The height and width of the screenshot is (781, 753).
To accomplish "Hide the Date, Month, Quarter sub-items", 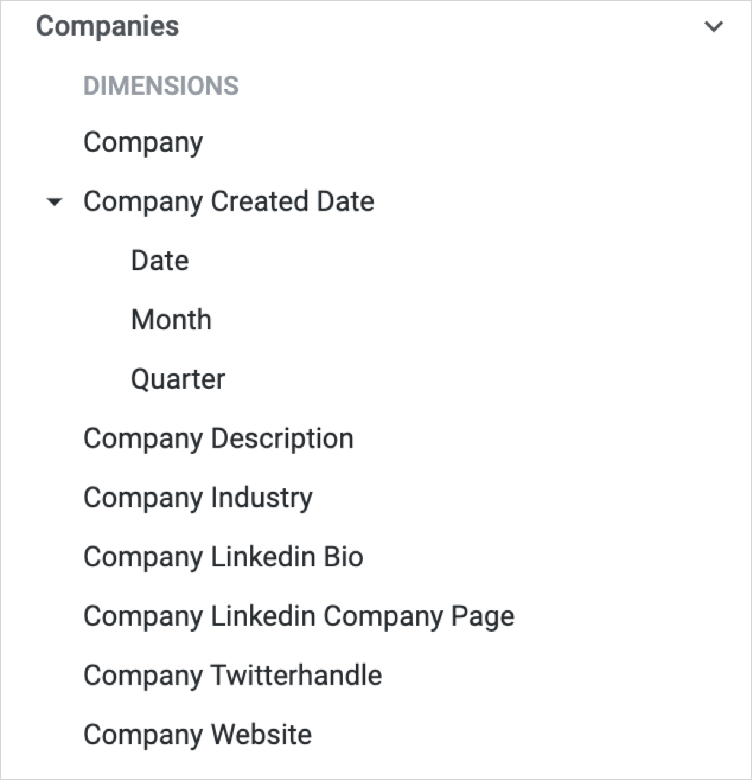I will [55, 202].
